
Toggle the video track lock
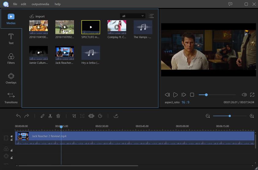[x=12, y=140]
